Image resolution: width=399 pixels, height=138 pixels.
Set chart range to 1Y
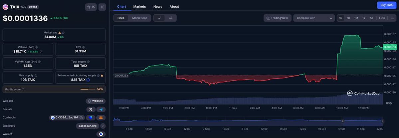click(x=364, y=18)
